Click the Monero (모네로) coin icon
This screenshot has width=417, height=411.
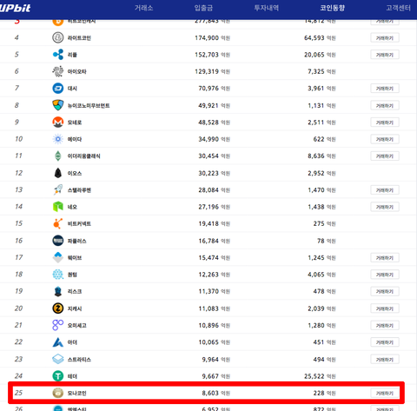tap(58, 123)
